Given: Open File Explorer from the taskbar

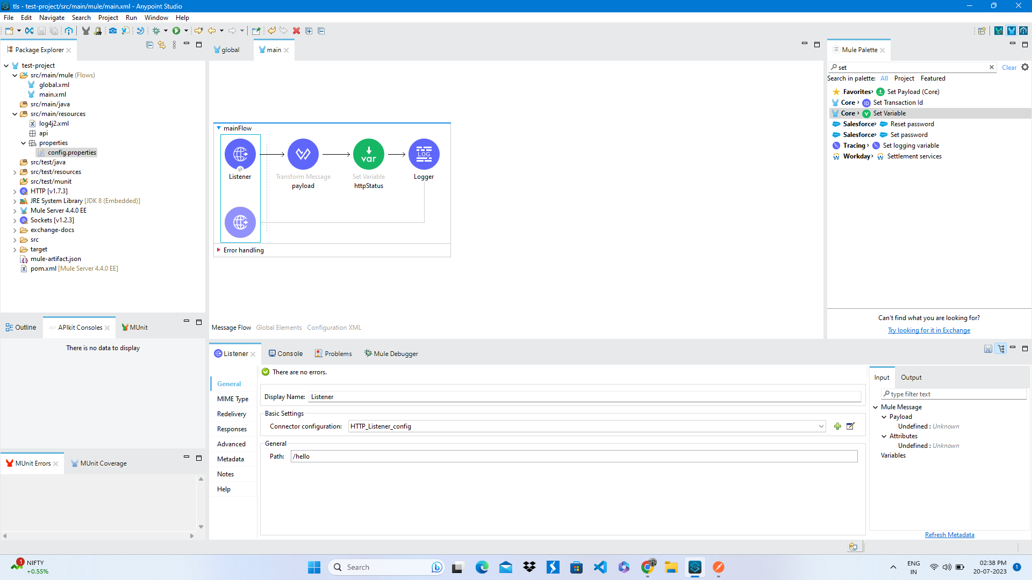Looking at the screenshot, I should pos(671,567).
